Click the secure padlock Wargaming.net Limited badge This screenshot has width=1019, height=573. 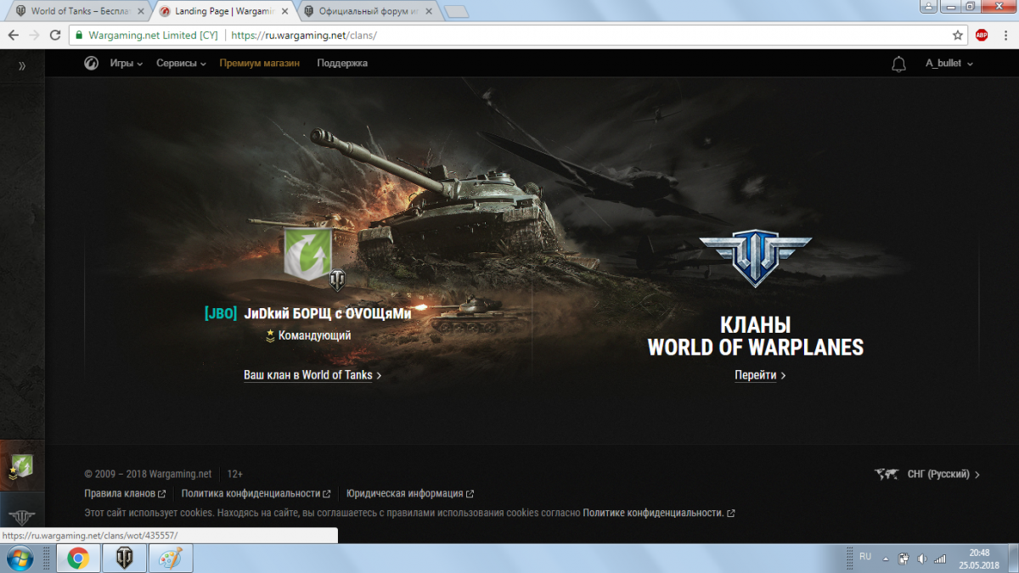click(x=146, y=36)
